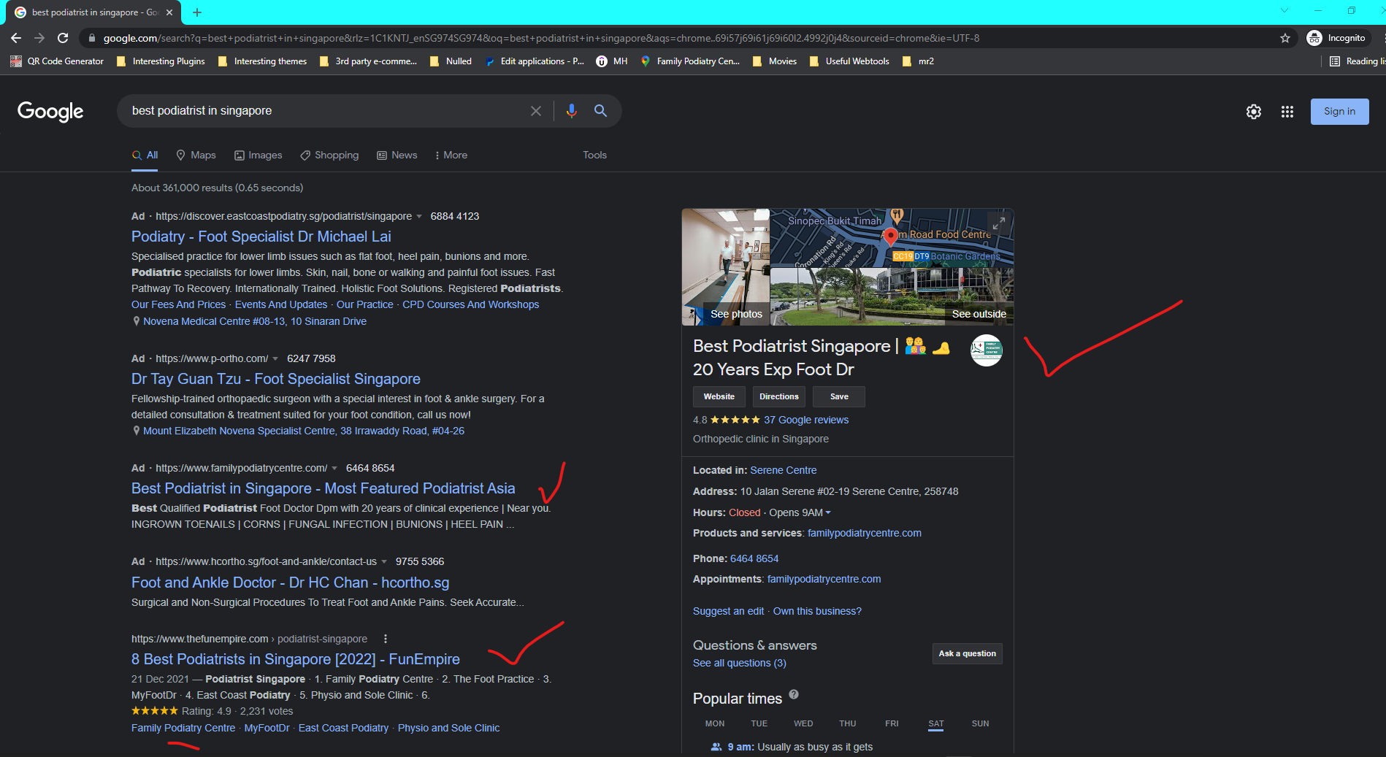Open 'See outside' street view thumbnail
Viewport: 1386px width, 757px height.
pos(892,296)
